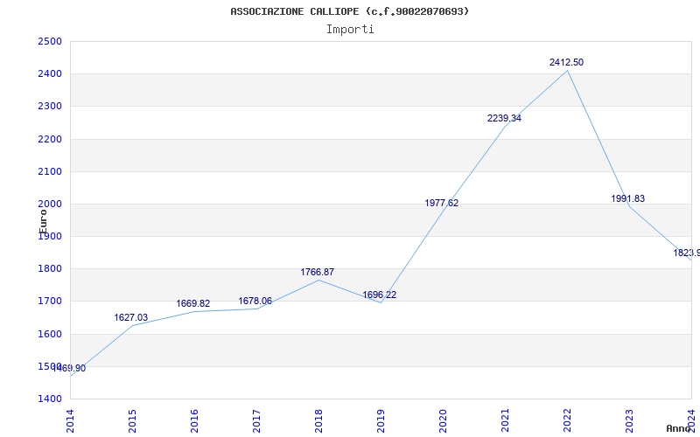Click the chart title ASSOCIAZIONE CALLIOPE
The height and width of the screenshot is (437, 700).
pos(349,11)
